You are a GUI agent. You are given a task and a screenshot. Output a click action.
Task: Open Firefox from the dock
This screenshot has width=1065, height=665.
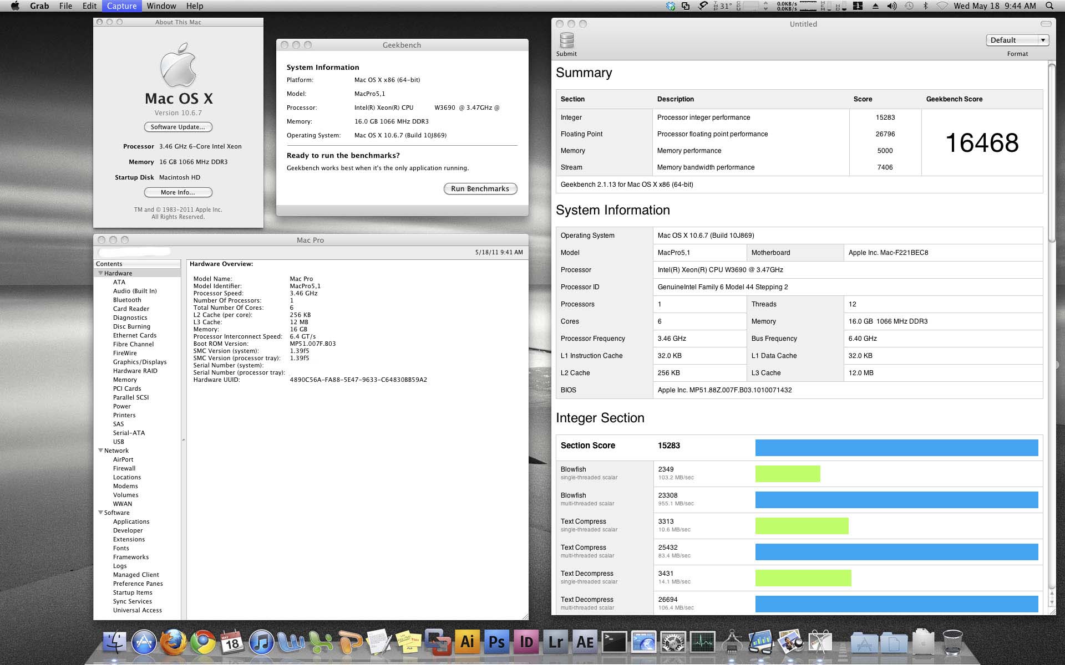[174, 643]
